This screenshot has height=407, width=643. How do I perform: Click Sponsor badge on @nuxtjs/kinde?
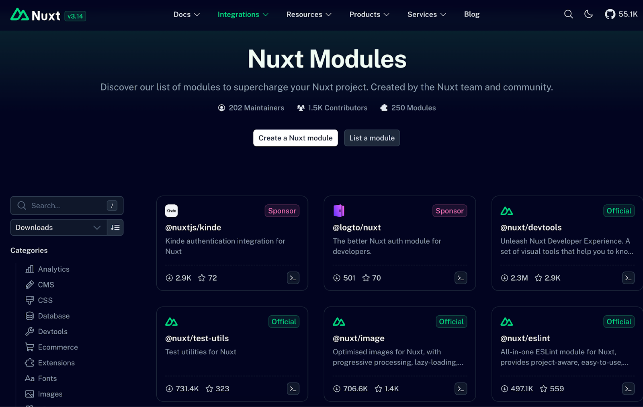pos(282,211)
